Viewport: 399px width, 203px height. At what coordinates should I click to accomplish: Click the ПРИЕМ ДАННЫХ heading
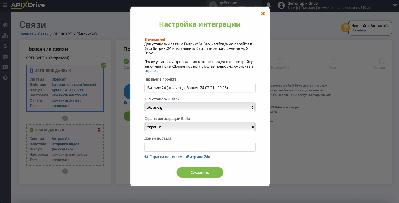49,130
